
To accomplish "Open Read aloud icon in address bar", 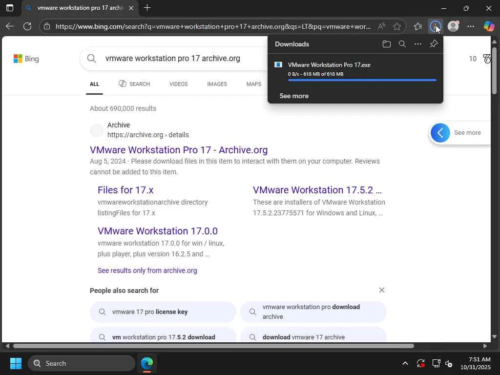I will [381, 26].
